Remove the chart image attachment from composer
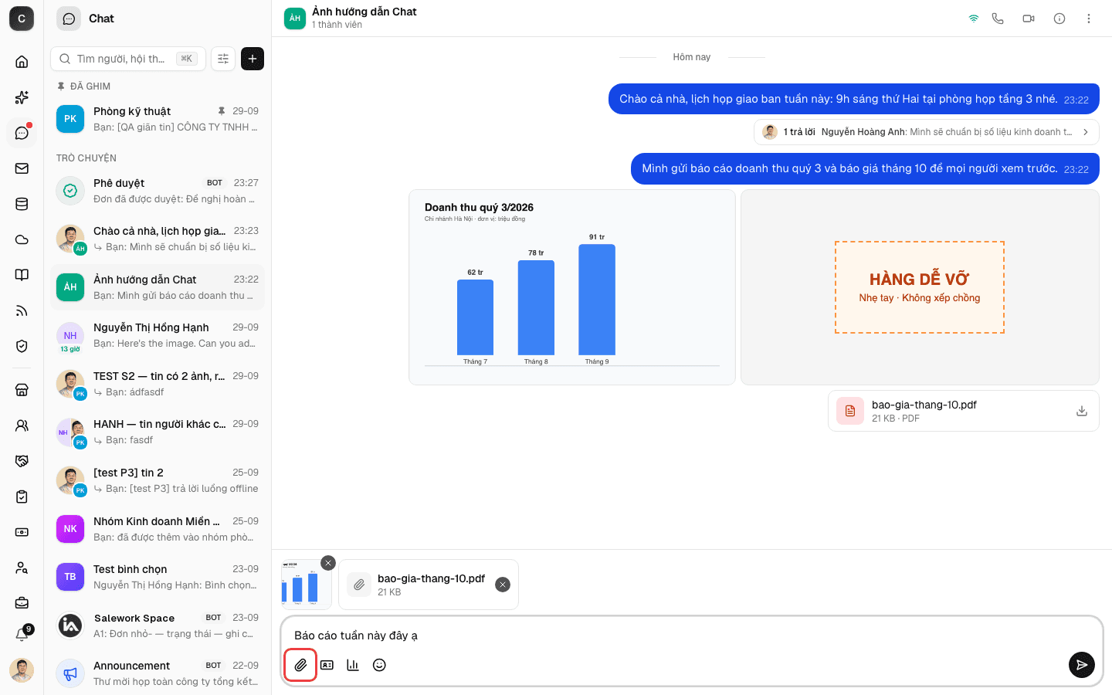 (328, 563)
